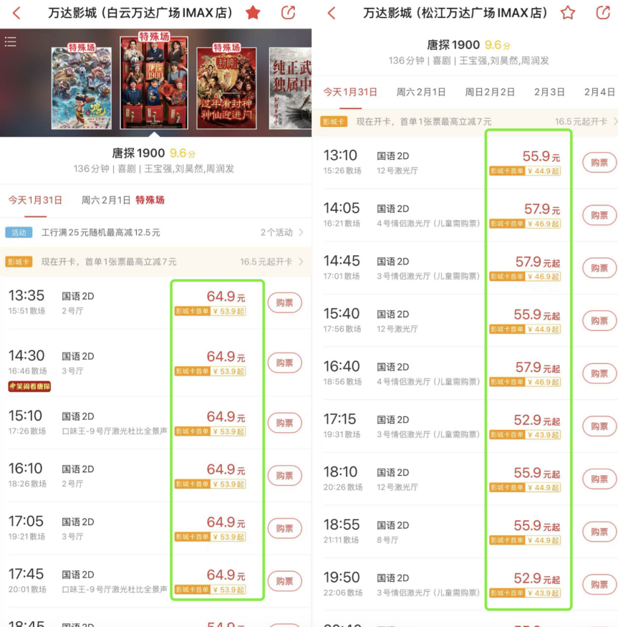This screenshot has width=618, height=627.
Task: Unfavorite 白云万达广场 cinema with red star
Action: point(253,13)
